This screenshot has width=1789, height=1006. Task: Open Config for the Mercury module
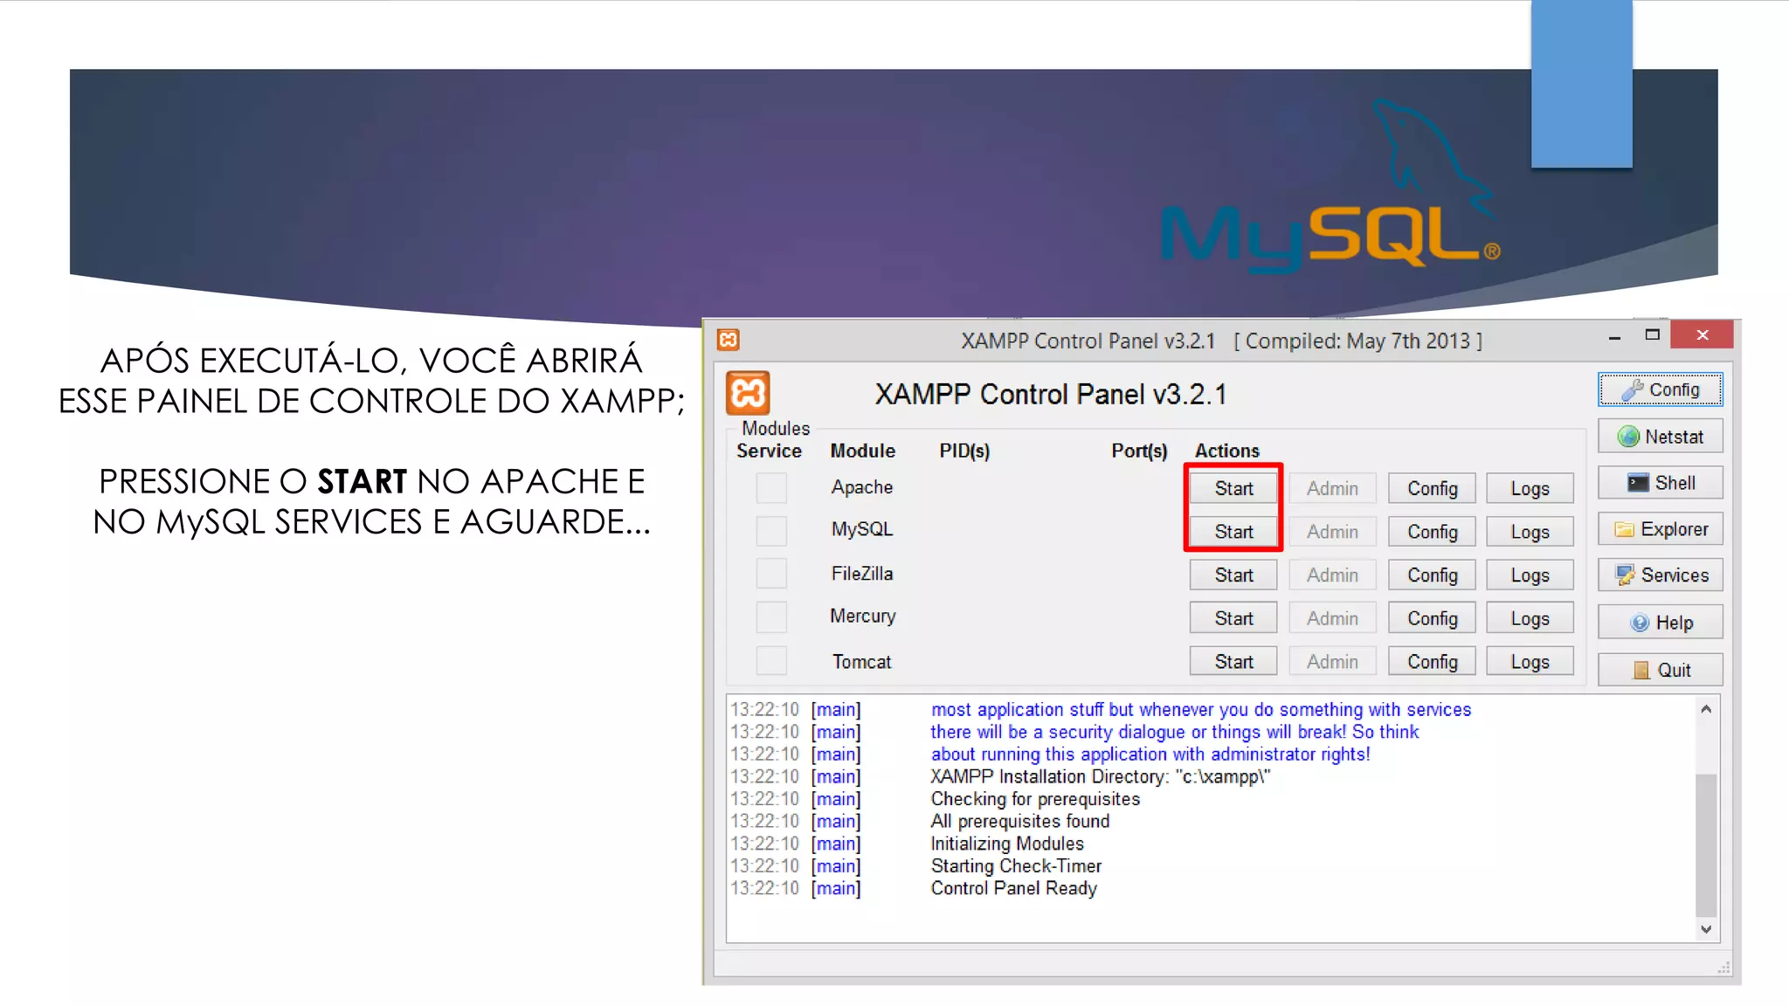(1432, 618)
